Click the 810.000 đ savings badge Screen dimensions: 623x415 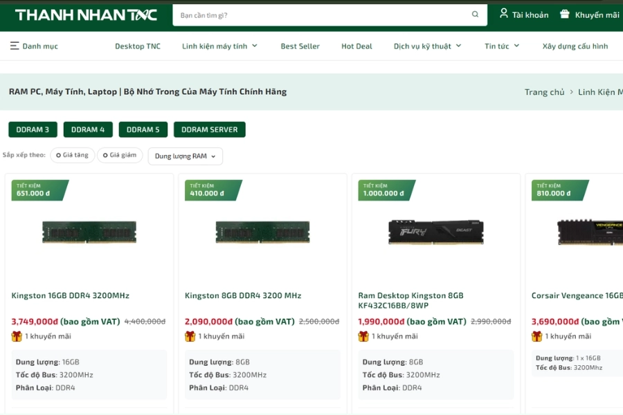coord(559,190)
